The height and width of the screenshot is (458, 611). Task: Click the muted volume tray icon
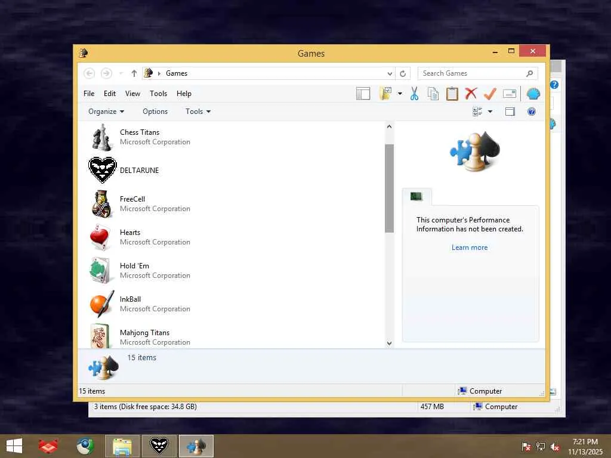pos(555,447)
